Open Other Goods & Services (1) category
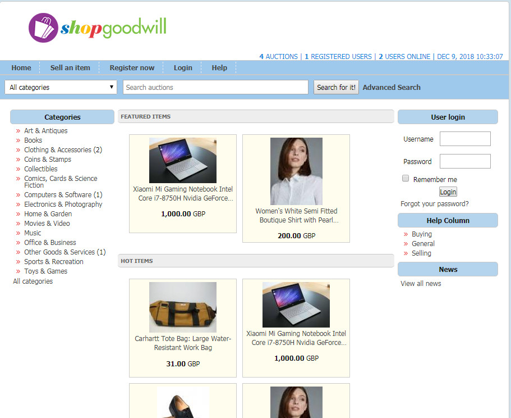 click(x=65, y=252)
